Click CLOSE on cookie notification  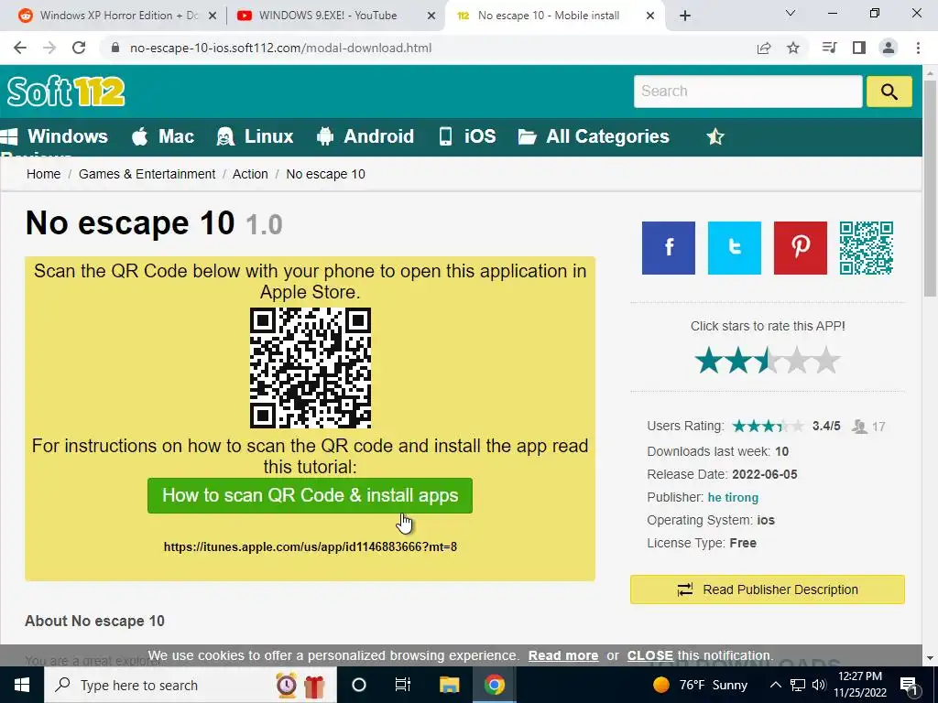tap(649, 655)
